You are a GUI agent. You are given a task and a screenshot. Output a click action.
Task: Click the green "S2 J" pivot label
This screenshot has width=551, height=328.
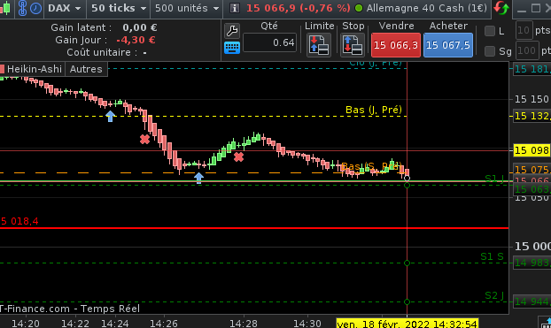tap(494, 295)
